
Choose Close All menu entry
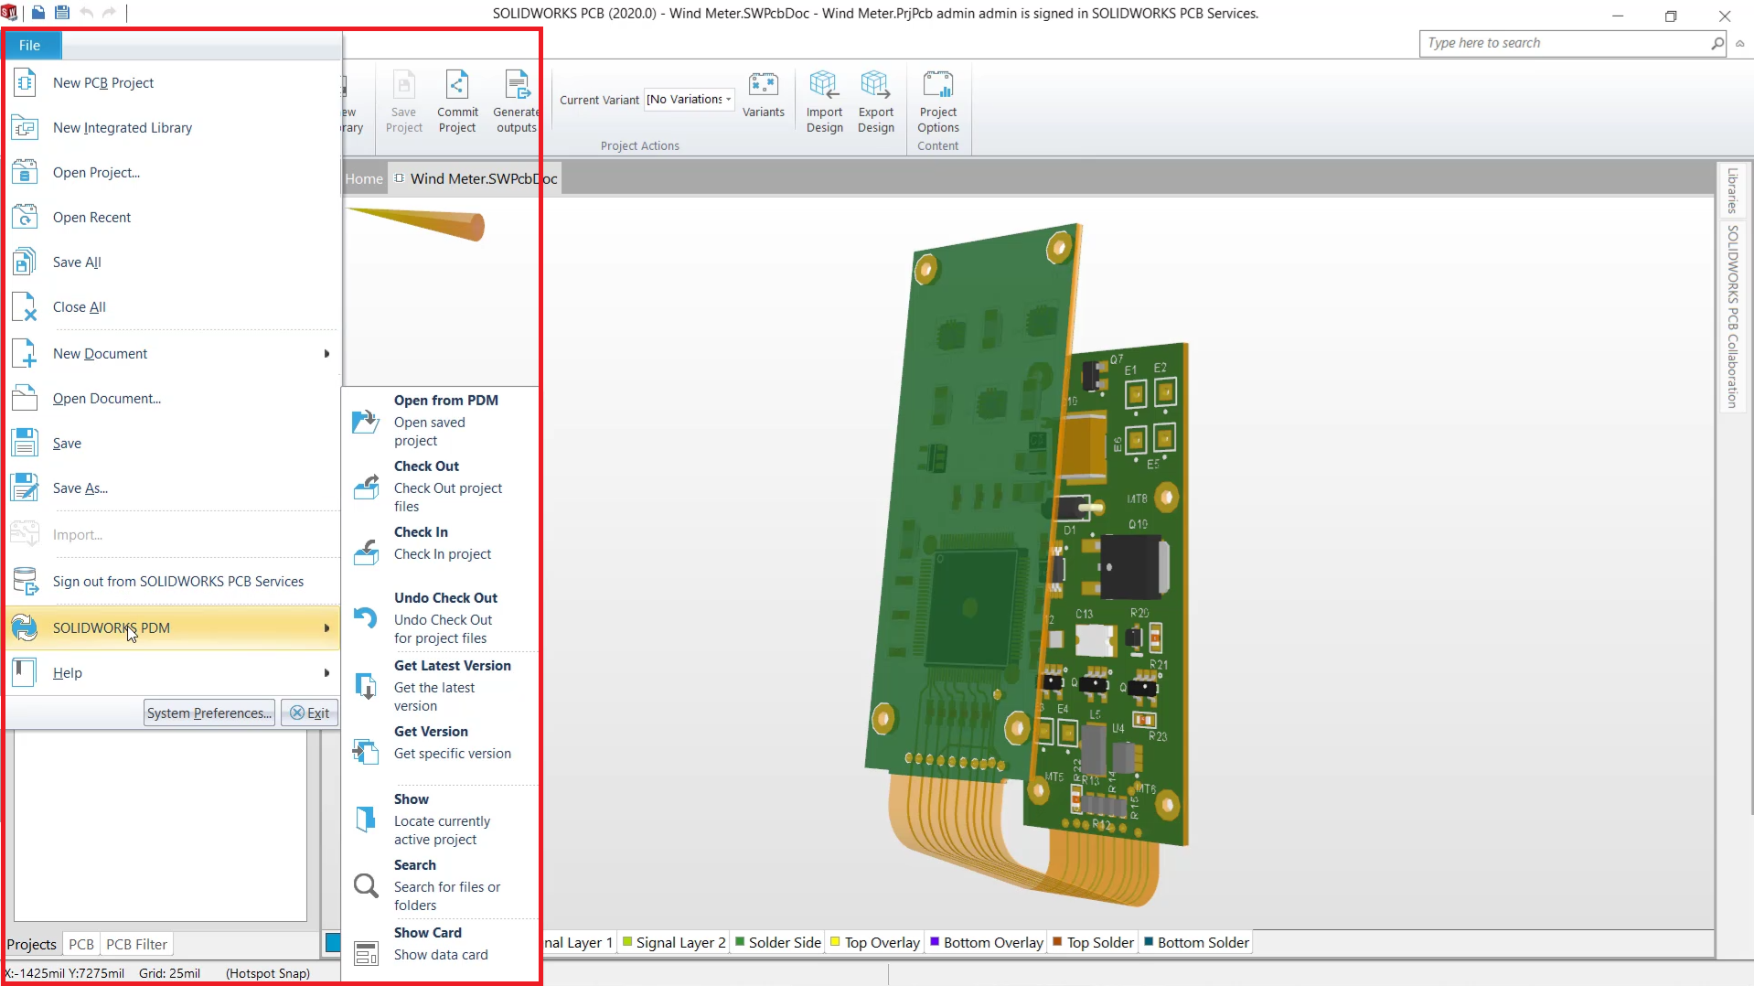[x=173, y=307]
